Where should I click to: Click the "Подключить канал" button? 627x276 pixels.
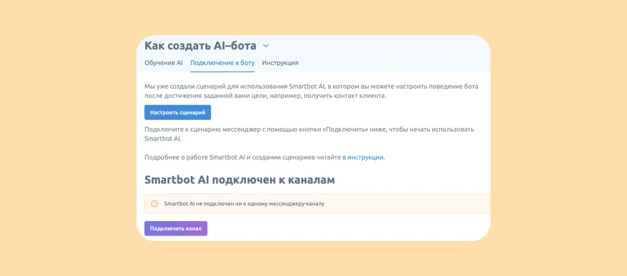point(176,228)
